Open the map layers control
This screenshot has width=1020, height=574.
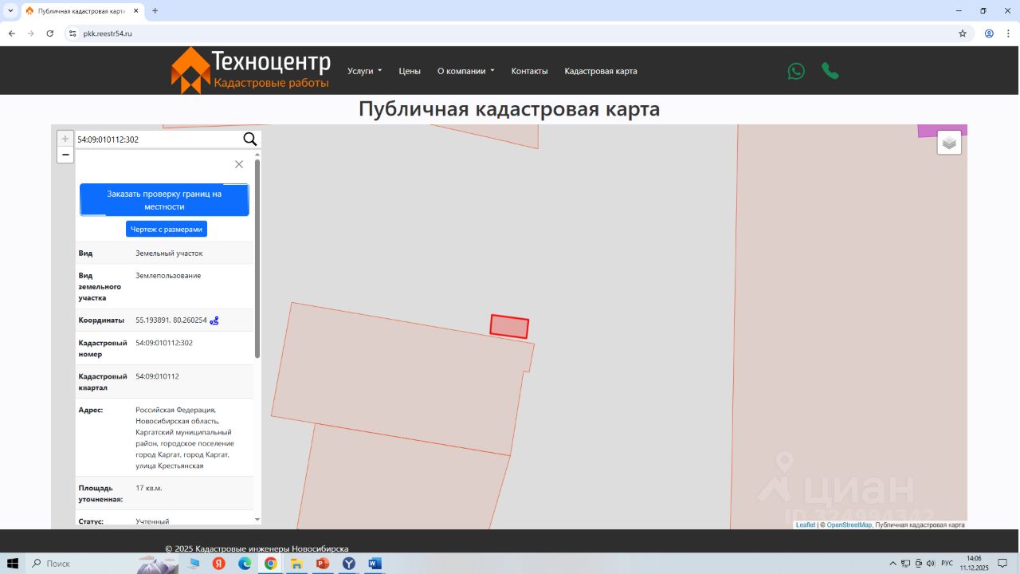click(x=949, y=143)
